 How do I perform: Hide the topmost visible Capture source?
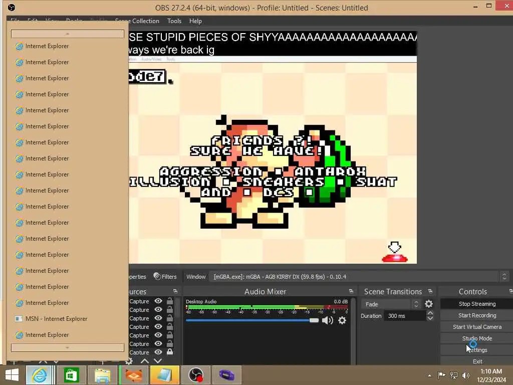(158, 301)
